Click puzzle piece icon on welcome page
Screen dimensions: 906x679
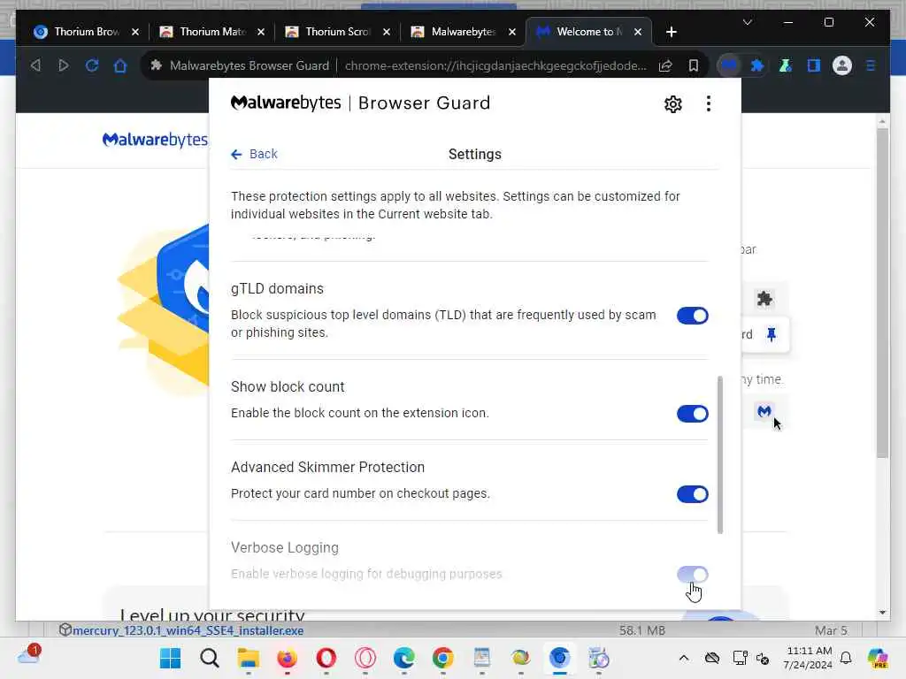tap(764, 299)
